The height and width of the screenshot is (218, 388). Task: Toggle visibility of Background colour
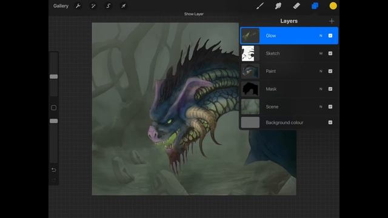330,122
